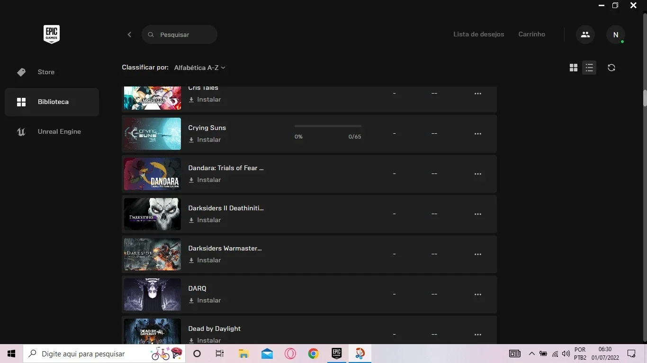Install Dead by Daylight
Screen dimensions: 647x363
[x=205, y=340]
